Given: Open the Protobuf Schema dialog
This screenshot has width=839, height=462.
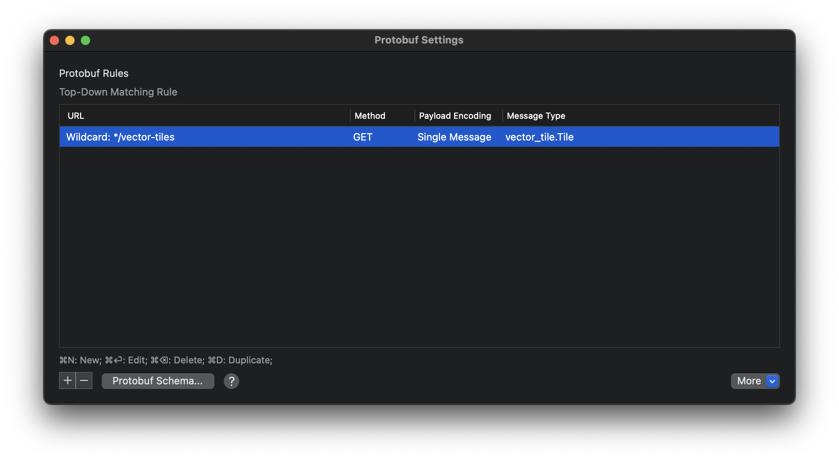Looking at the screenshot, I should (x=158, y=381).
